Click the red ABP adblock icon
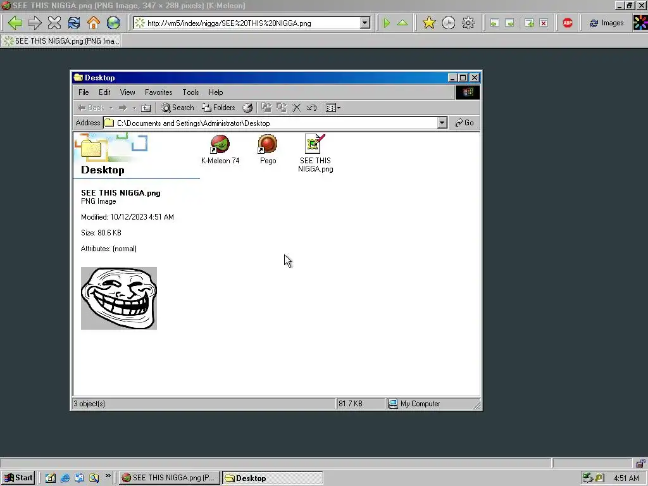648x486 pixels. [568, 23]
